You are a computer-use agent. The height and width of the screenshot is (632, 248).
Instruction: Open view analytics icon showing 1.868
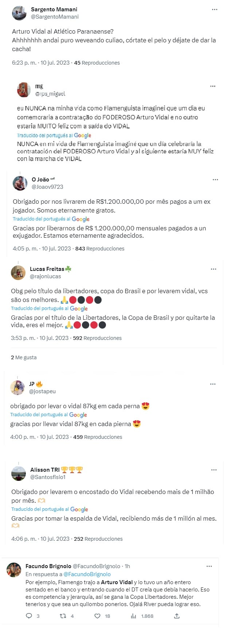tap(133, 616)
